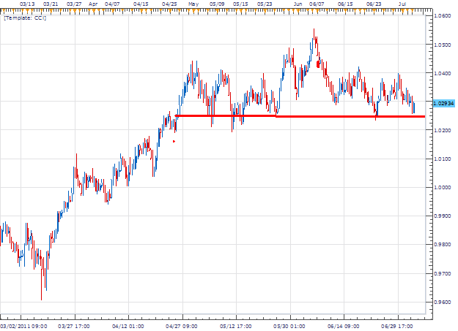Click the "03/02/2011 09:00" time label
The height and width of the screenshot is (331, 458).
(x=23, y=326)
